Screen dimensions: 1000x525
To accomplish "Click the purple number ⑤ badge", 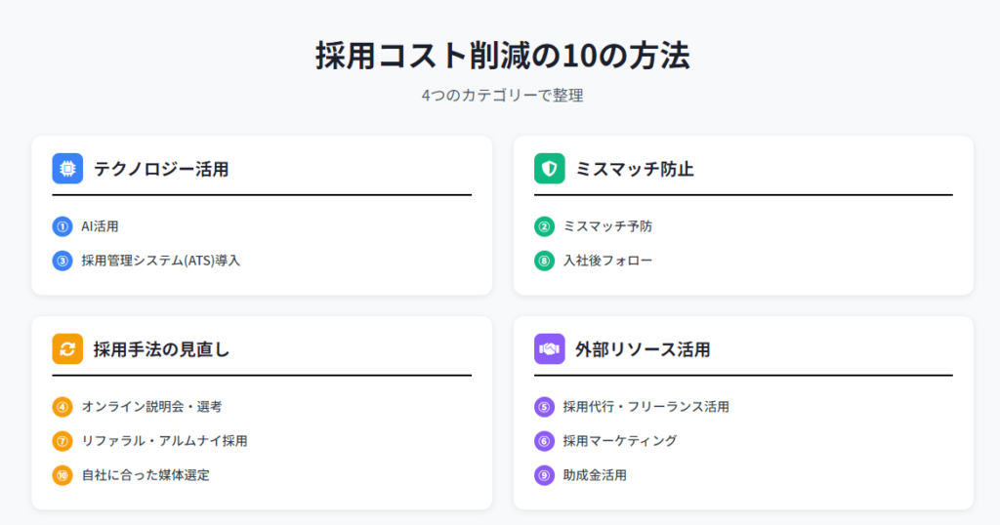I will 544,406.
